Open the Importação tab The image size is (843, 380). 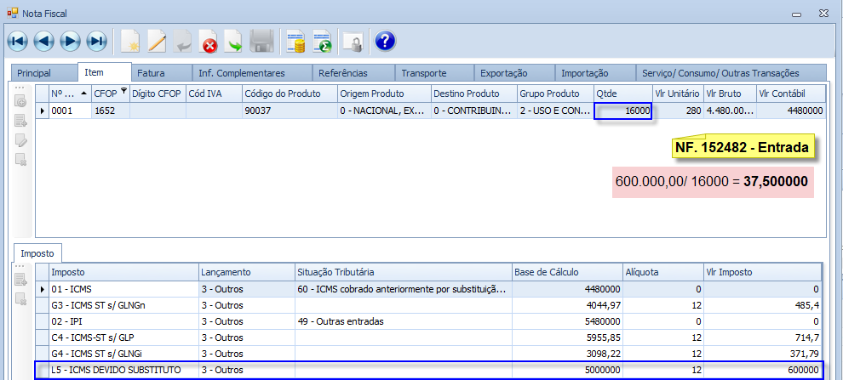point(595,73)
